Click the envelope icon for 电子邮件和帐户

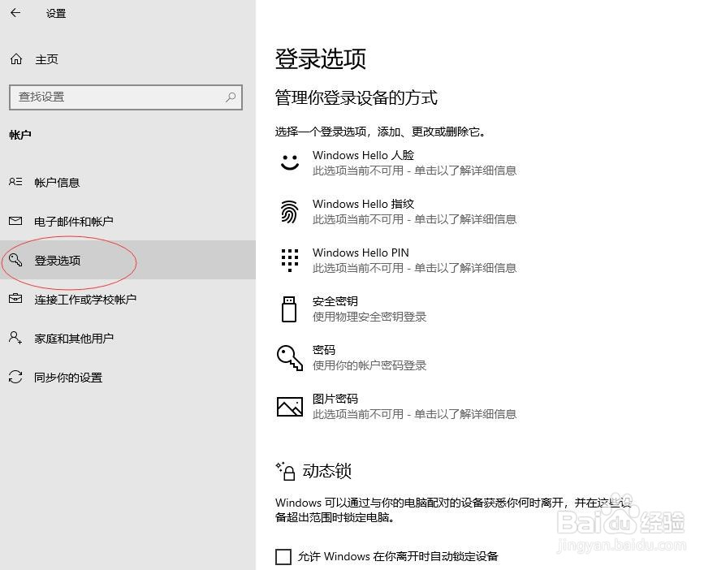(x=15, y=221)
